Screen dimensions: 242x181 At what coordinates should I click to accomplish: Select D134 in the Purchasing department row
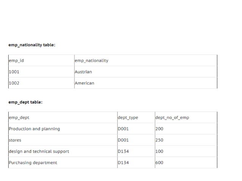pos(123,163)
